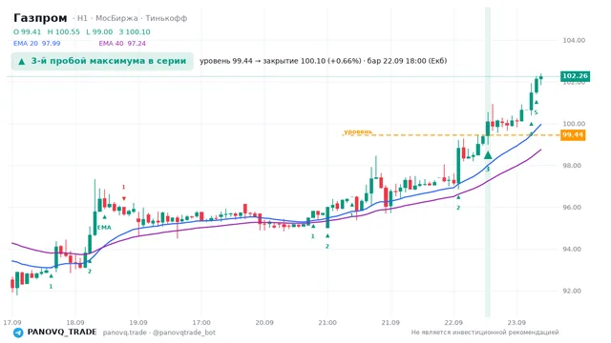Click the open value 'O 99.41'

coord(27,31)
